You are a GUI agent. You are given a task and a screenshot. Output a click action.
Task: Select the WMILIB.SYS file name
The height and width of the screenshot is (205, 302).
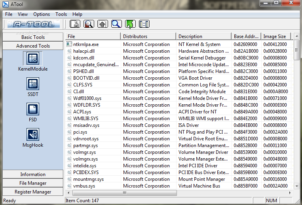86,119
